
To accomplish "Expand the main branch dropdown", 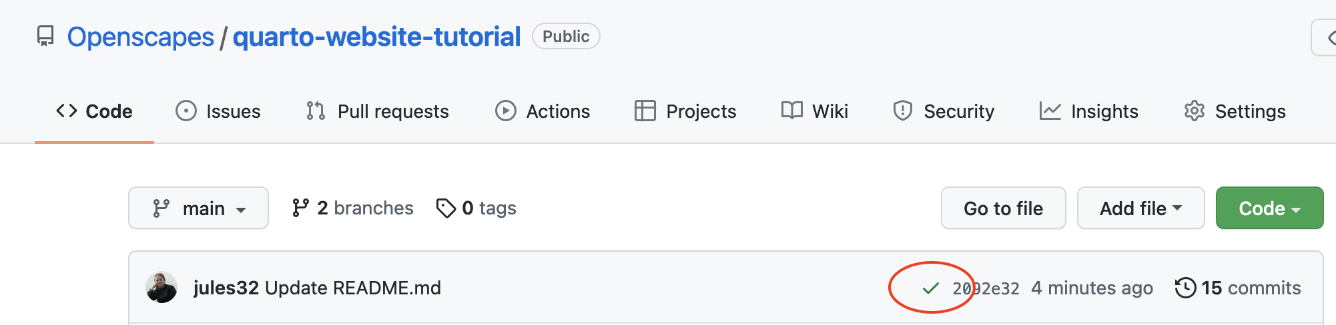I will pyautogui.click(x=198, y=208).
